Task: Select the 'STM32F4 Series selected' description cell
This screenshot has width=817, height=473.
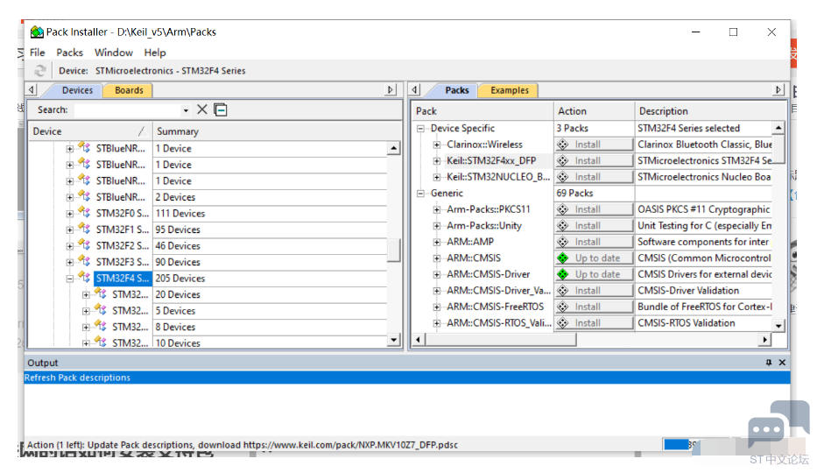Action: (704, 128)
